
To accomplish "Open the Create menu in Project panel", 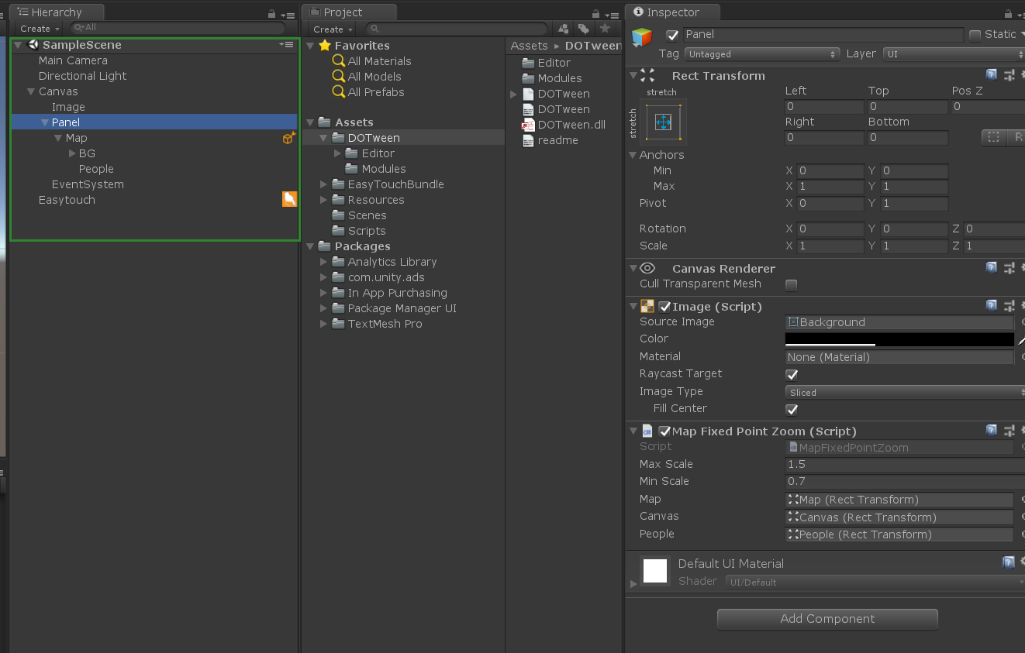I will [332, 29].
